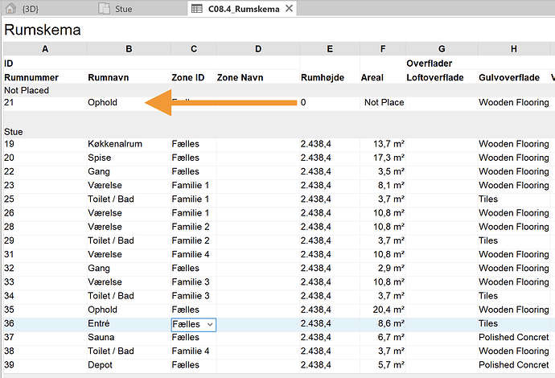Viewport: 555px width, 378px height.
Task: Select the Entré room name
Action: pyautogui.click(x=99, y=323)
